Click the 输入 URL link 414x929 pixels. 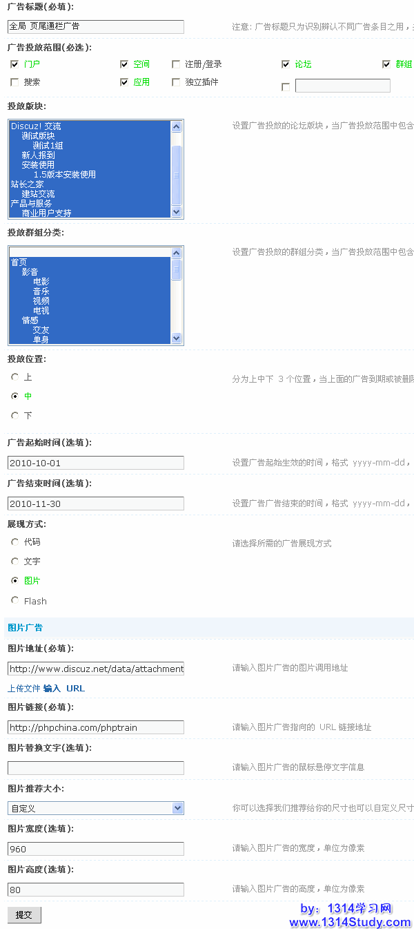point(64,689)
